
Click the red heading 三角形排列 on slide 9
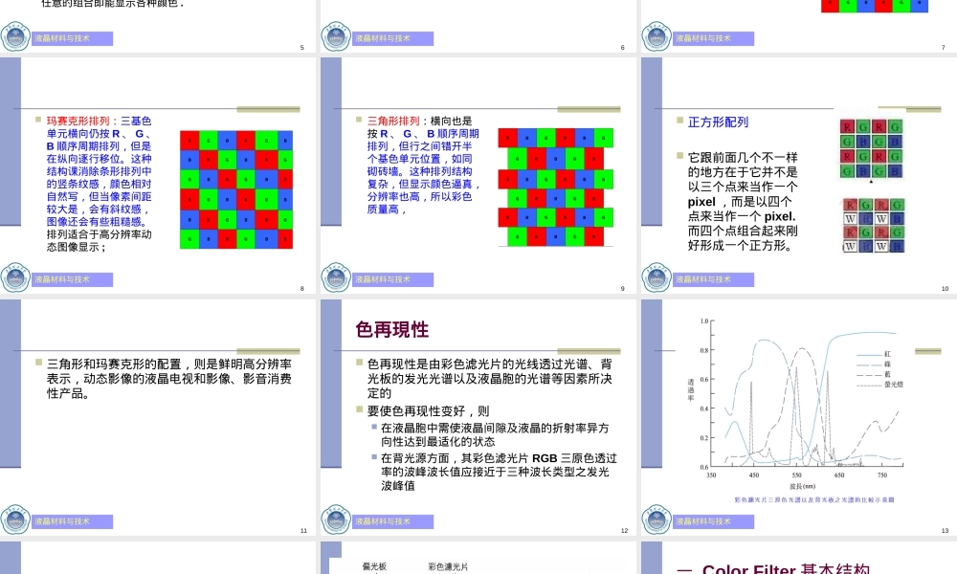[393, 121]
